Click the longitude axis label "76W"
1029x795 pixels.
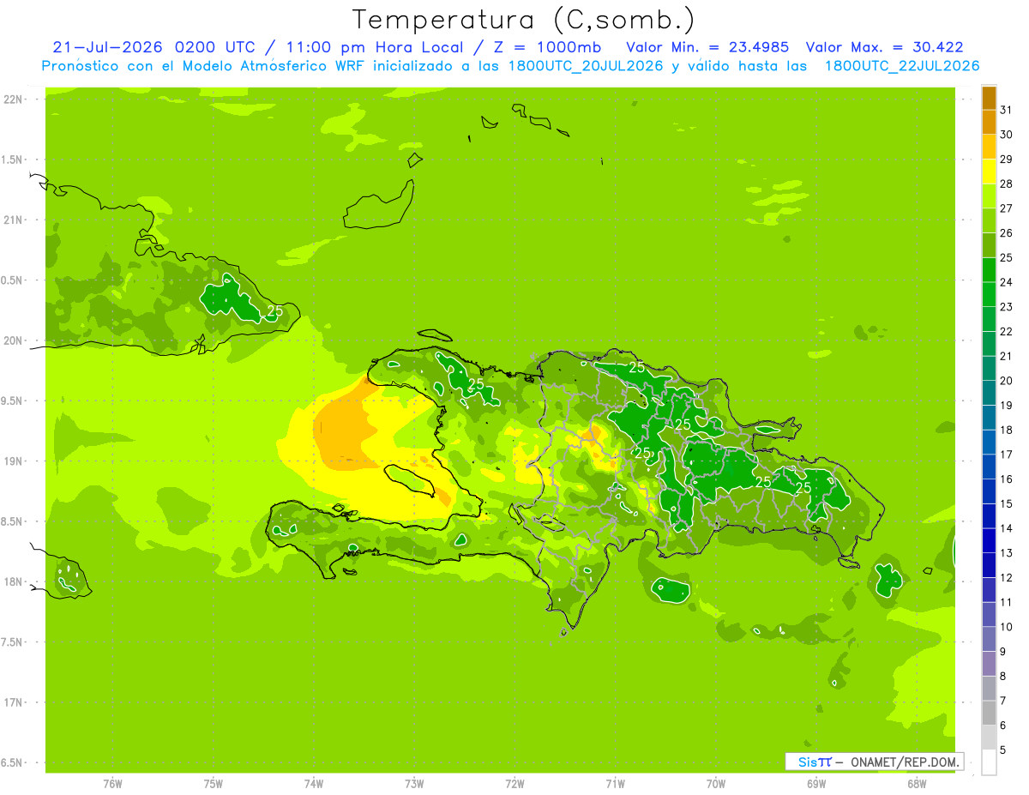tap(112, 784)
